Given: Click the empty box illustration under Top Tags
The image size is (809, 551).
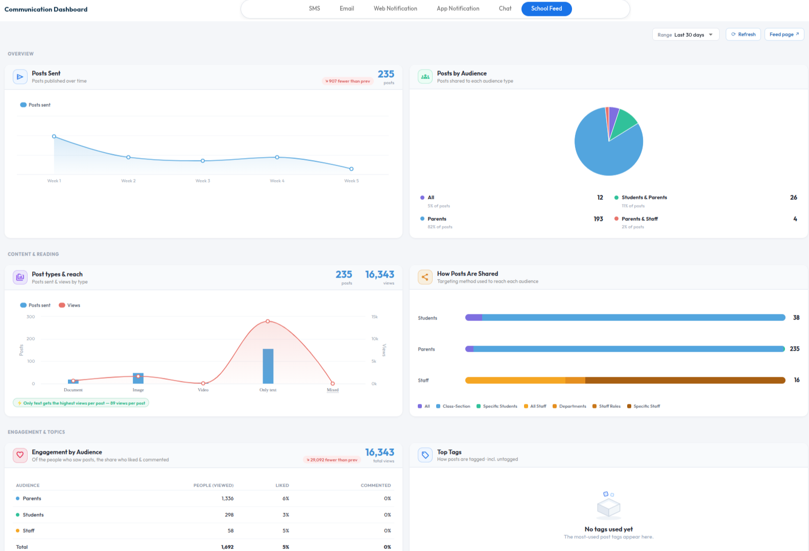Looking at the screenshot, I should [608, 505].
